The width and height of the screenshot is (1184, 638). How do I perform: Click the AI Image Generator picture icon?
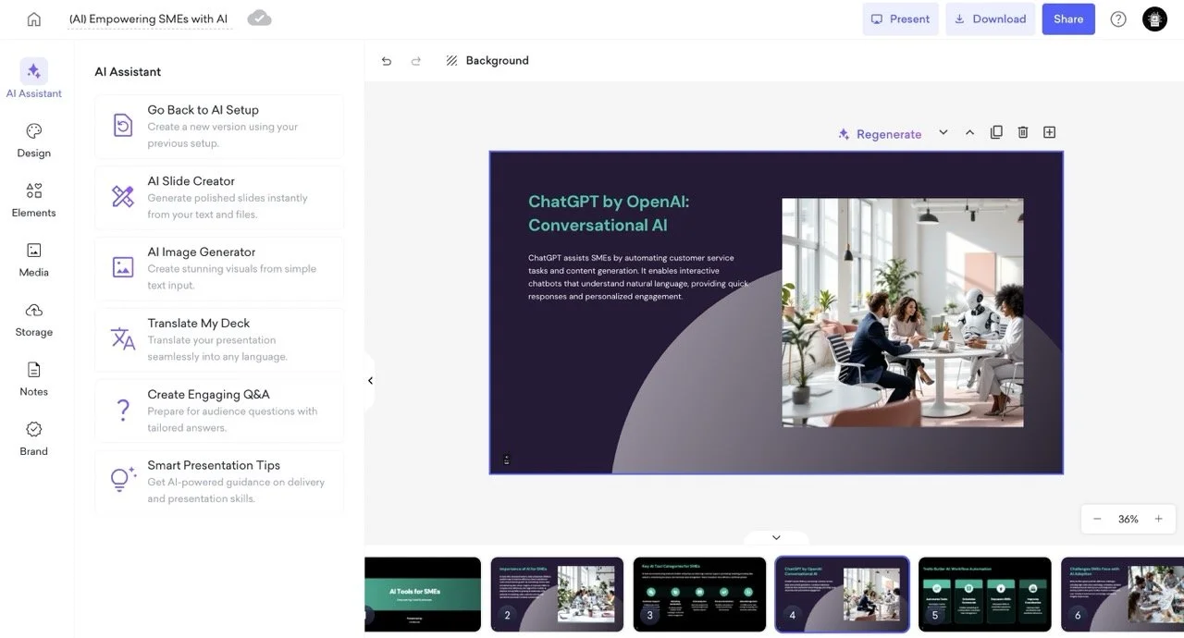123,267
